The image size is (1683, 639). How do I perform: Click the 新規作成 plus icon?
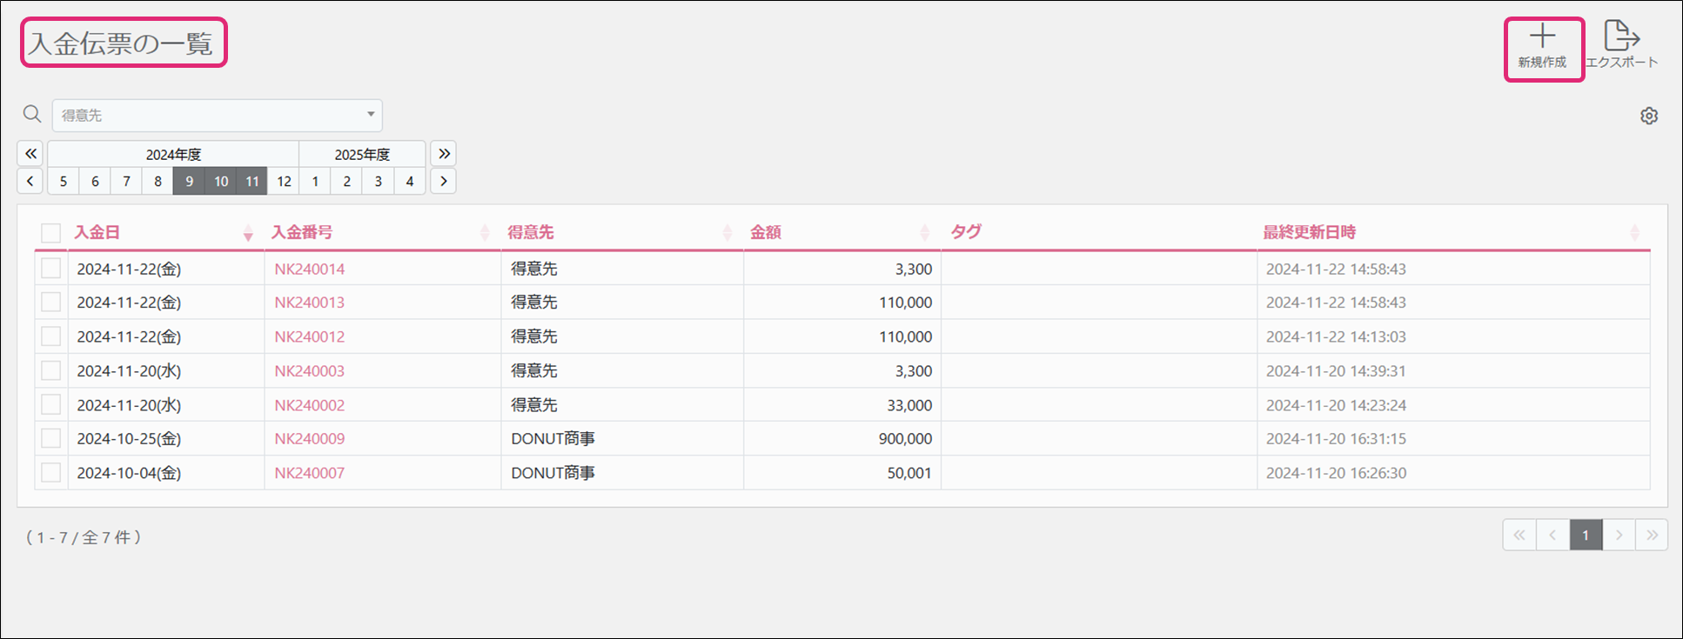[x=1542, y=37]
